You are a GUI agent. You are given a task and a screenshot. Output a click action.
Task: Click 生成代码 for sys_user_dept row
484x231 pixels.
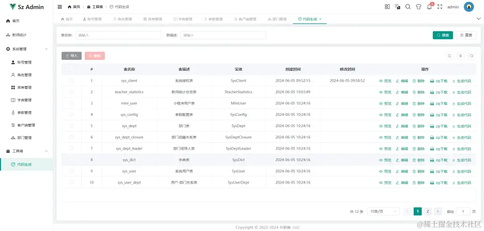coord(461,182)
